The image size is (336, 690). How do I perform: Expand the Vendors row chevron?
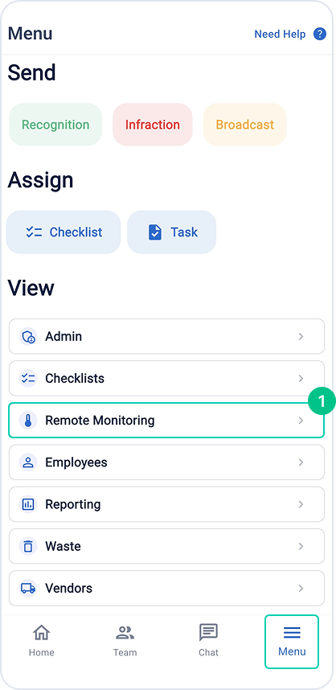tap(301, 589)
